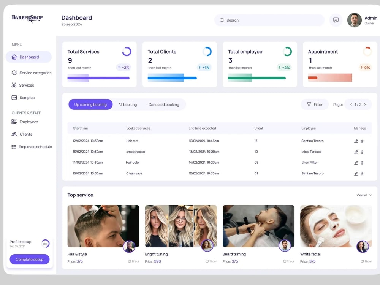Open the Admin profile avatar

pyautogui.click(x=354, y=20)
